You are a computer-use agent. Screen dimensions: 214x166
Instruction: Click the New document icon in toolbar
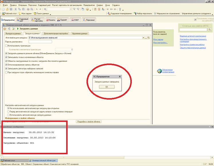3,9
